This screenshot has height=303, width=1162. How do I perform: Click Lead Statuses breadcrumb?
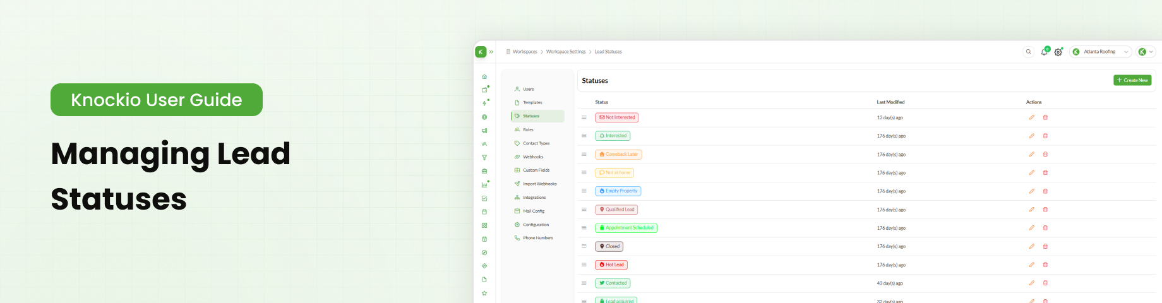point(608,52)
